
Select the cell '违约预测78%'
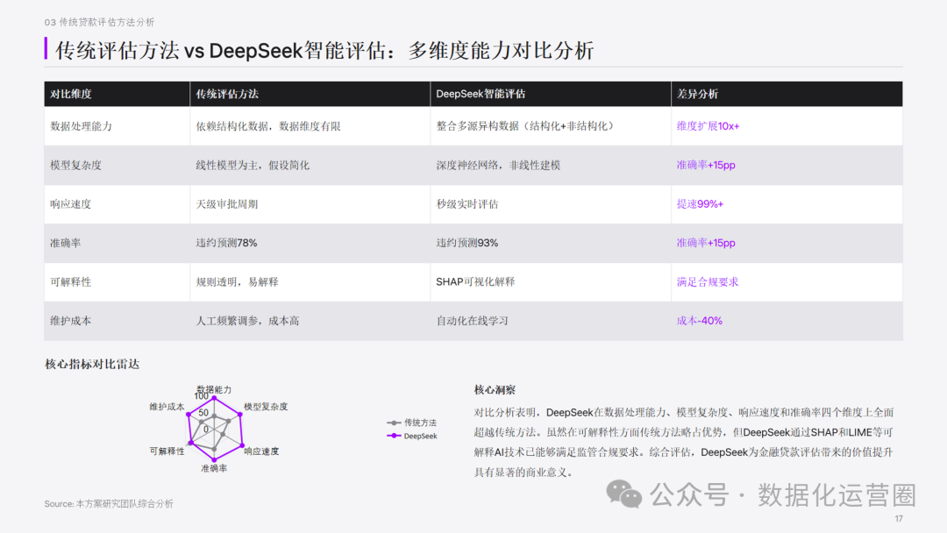tap(226, 243)
